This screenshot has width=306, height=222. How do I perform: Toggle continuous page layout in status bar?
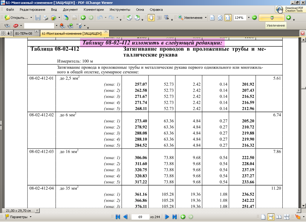coord(271,217)
